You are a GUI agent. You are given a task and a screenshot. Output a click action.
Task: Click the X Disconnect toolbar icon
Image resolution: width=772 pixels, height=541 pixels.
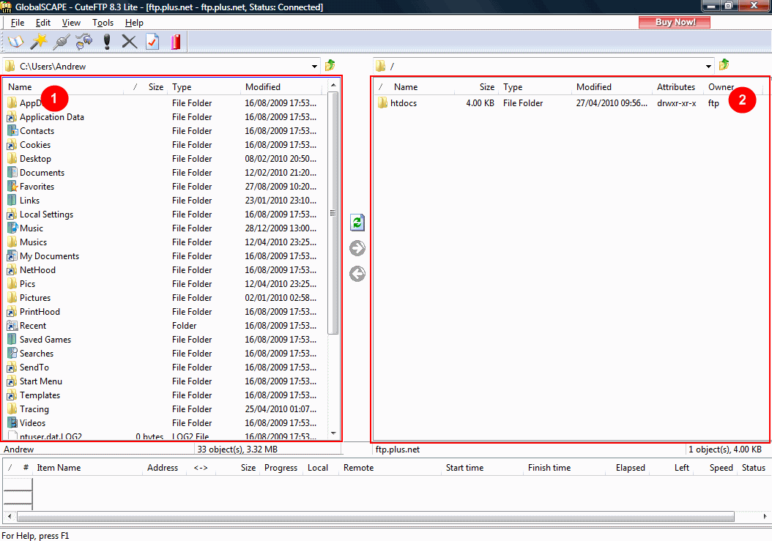point(130,42)
